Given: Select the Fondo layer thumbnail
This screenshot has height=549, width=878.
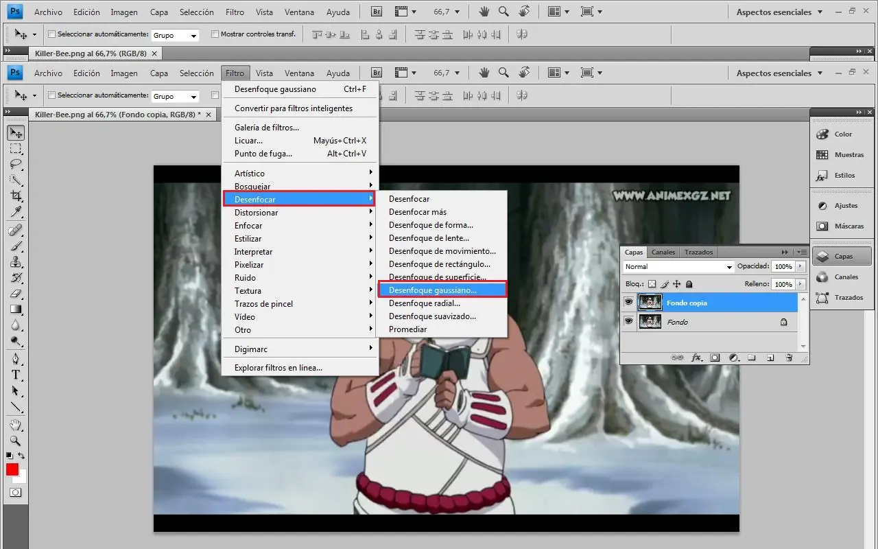Looking at the screenshot, I should point(650,321).
